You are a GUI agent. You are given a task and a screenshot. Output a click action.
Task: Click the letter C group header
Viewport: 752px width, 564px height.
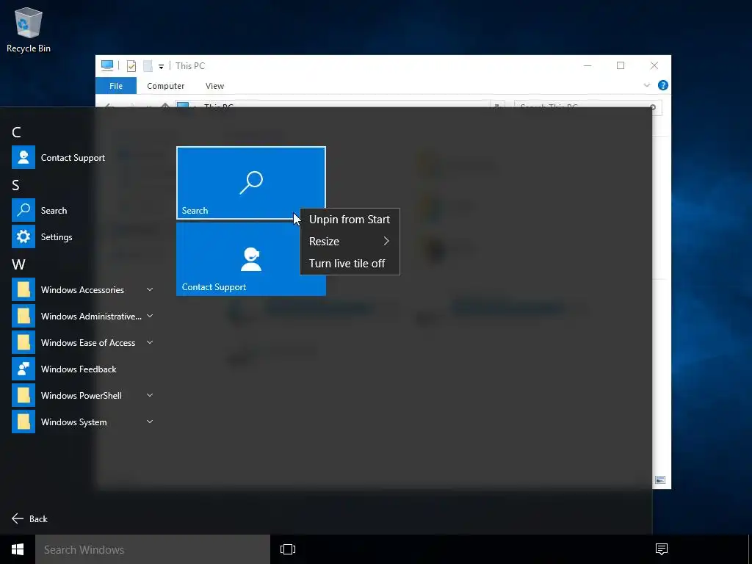tap(16, 132)
